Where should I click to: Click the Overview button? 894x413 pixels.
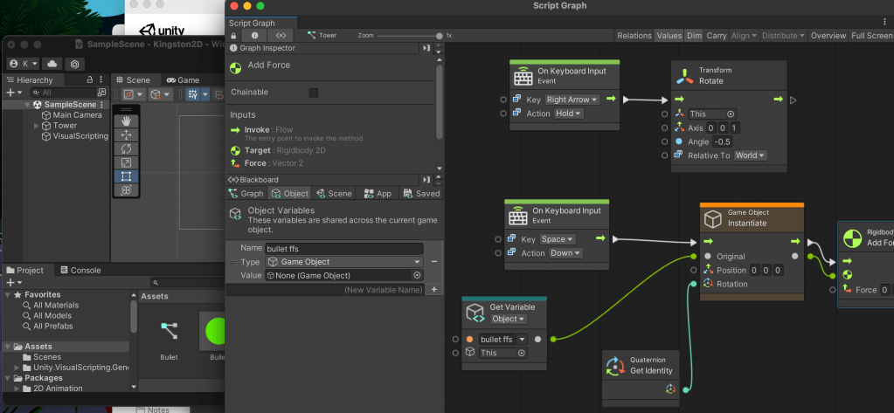[x=828, y=36]
